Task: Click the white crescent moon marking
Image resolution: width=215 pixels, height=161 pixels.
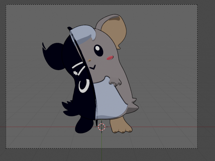Action: pos(84,86)
